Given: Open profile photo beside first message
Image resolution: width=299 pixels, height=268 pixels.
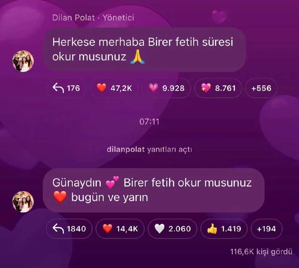Looking at the screenshot, I should [23, 61].
